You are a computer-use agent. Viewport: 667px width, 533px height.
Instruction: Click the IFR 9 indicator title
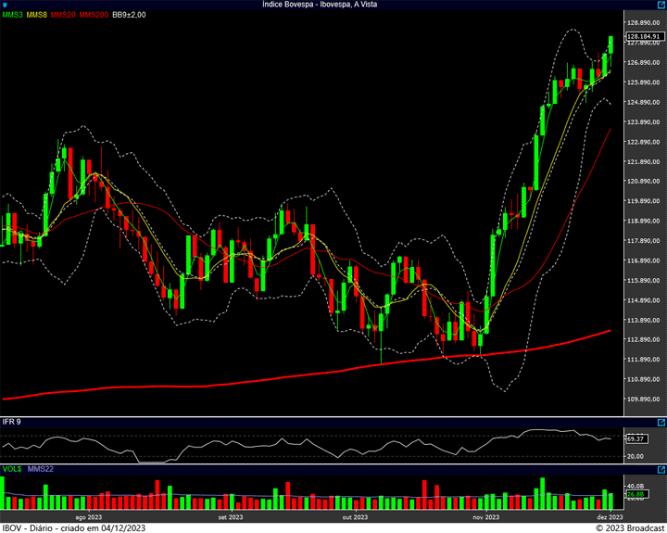12,422
